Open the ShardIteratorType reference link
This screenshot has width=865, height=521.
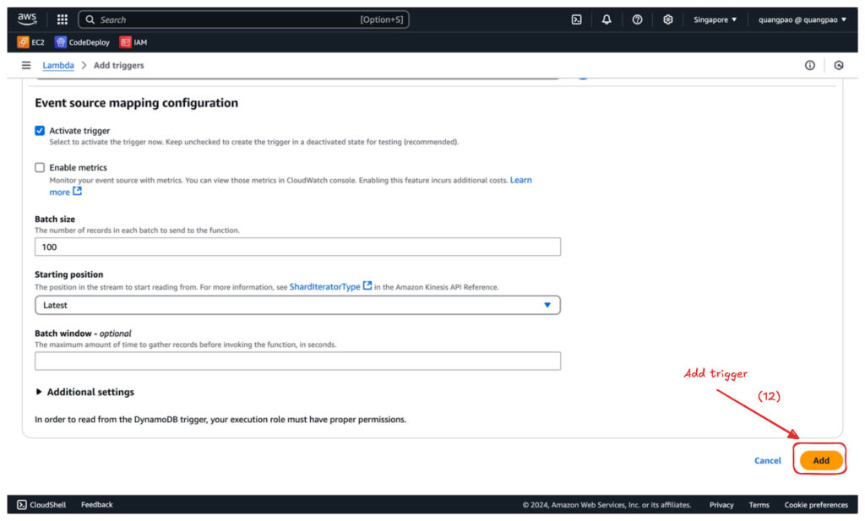tap(330, 286)
